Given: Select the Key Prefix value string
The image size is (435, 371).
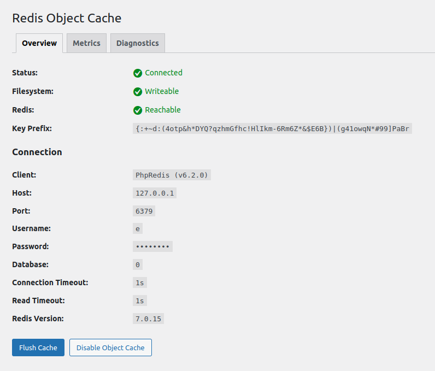Looking at the screenshot, I should [272, 128].
